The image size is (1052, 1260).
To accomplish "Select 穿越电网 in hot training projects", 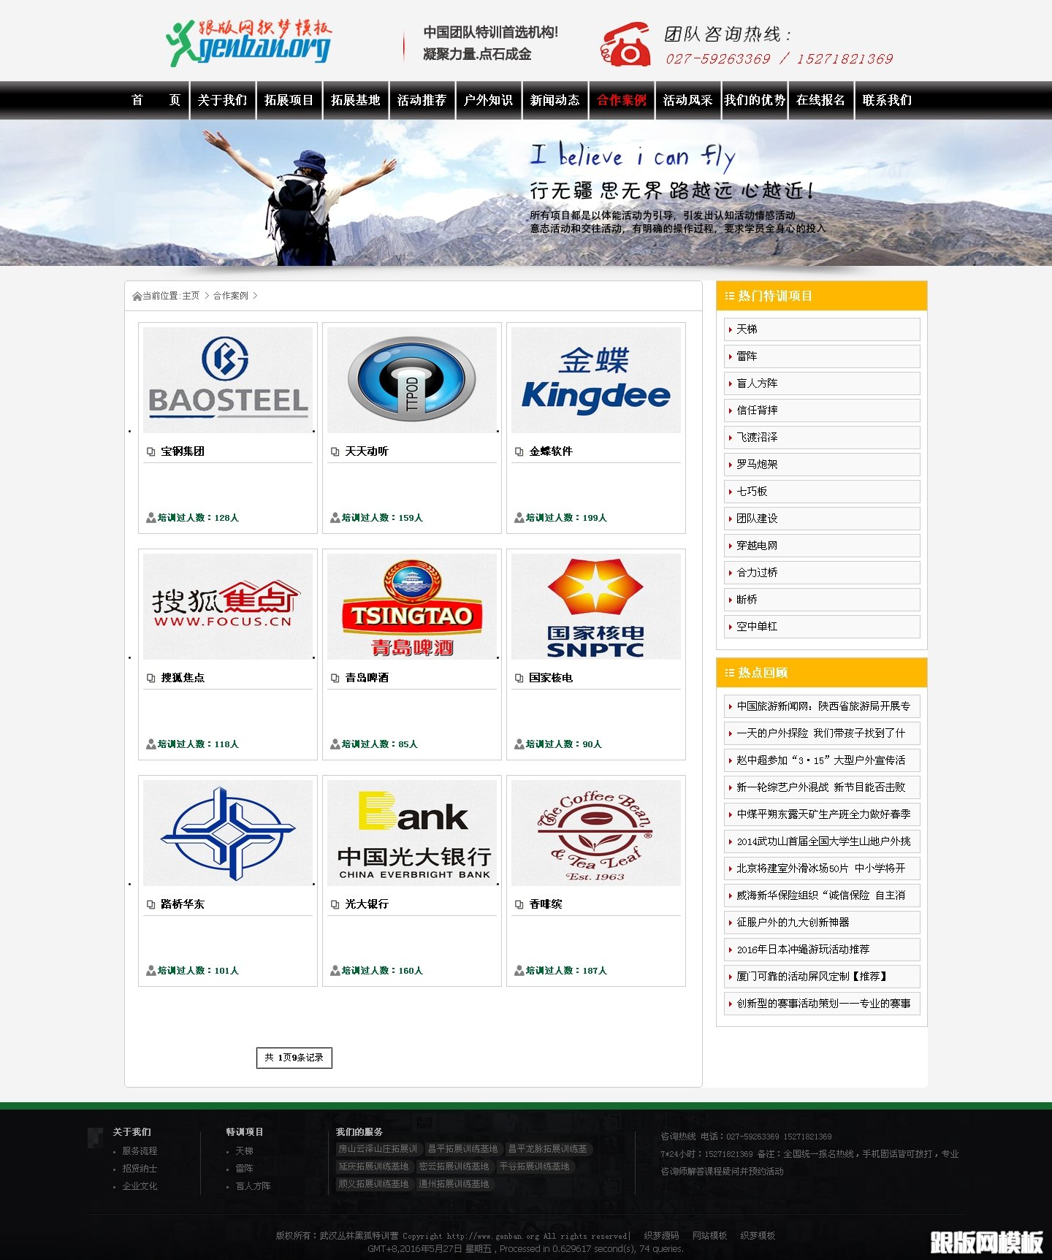I will pyautogui.click(x=822, y=546).
